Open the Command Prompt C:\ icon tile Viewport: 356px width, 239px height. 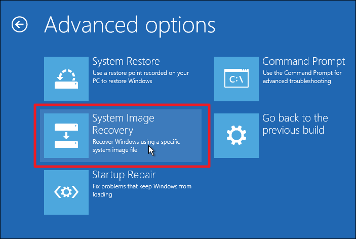(x=236, y=79)
